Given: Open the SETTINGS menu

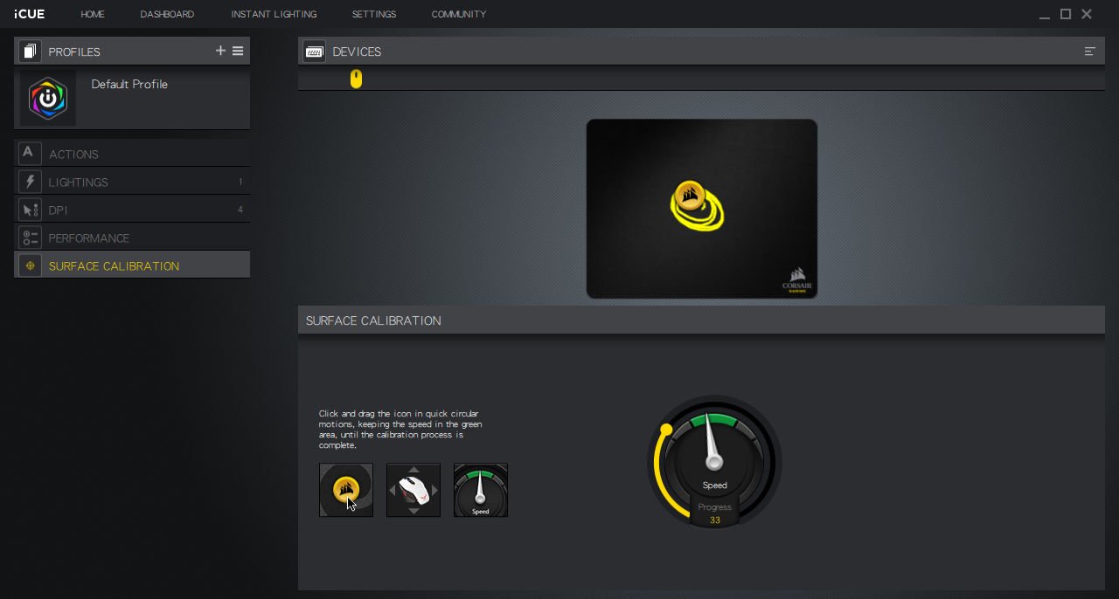Looking at the screenshot, I should coord(373,14).
